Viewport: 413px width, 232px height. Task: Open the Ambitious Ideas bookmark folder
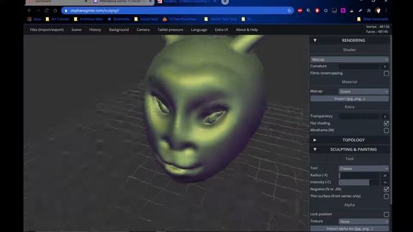(x=88, y=19)
